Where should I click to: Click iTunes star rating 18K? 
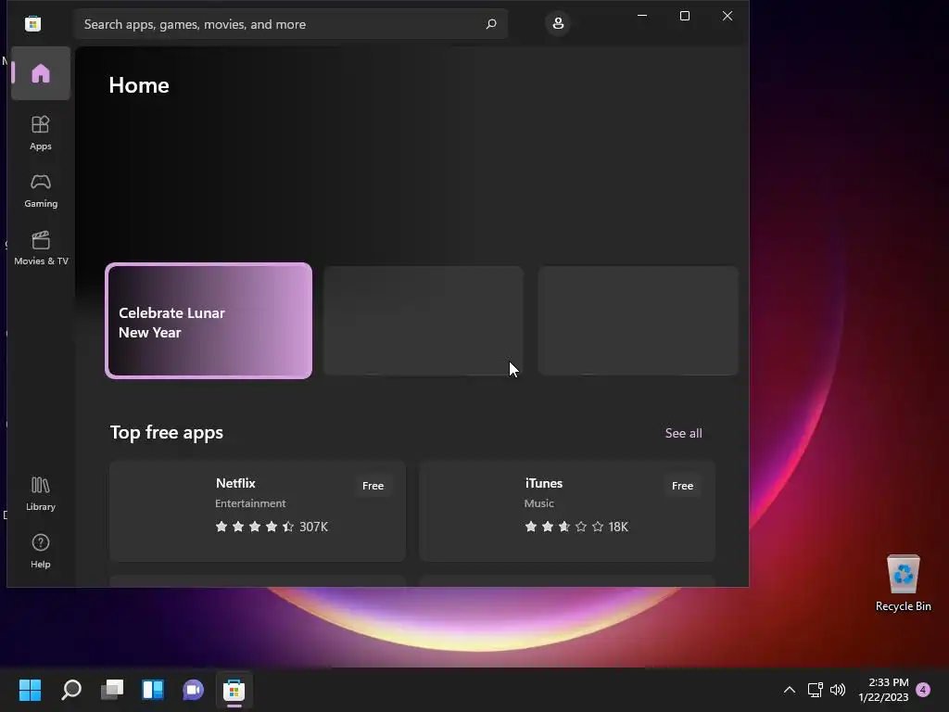tap(576, 527)
